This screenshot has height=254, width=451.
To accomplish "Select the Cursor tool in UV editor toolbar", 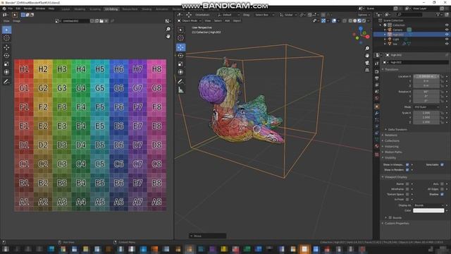I will click(6, 38).
